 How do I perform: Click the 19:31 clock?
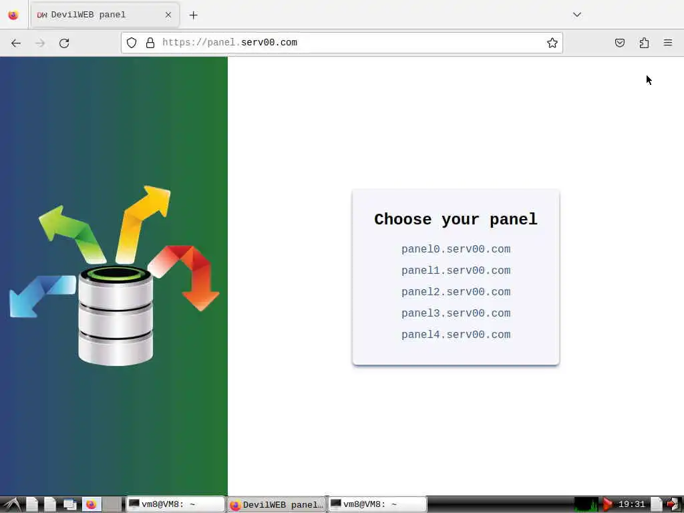[631, 505]
